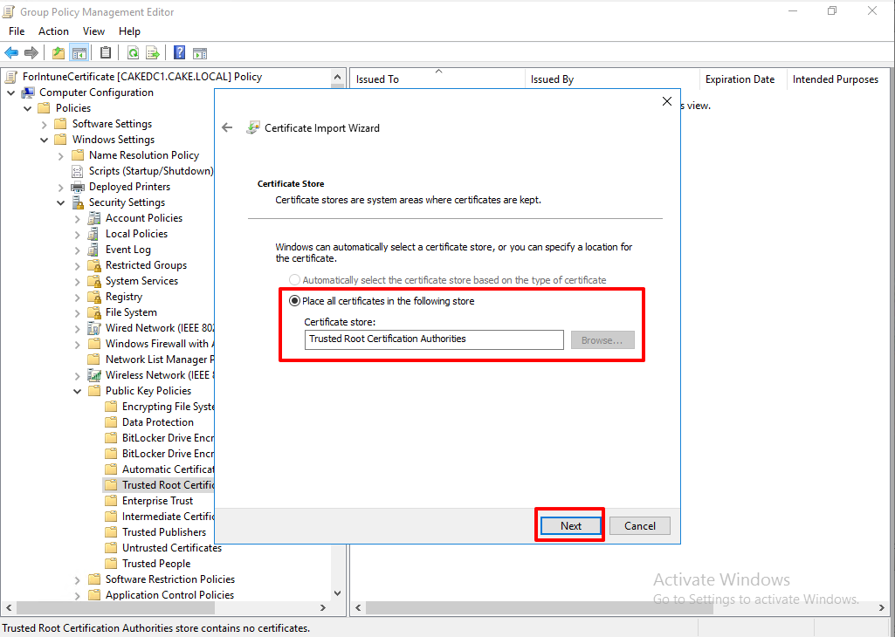The height and width of the screenshot is (637, 895).
Task: Collapse the Policies tree node
Action: (x=27, y=108)
